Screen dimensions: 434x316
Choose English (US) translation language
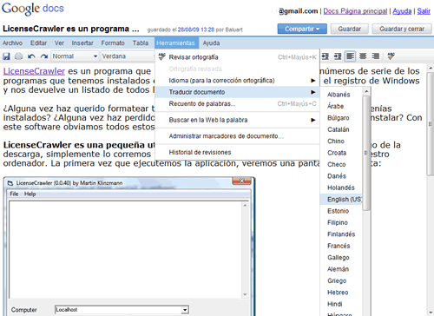pyautogui.click(x=341, y=199)
